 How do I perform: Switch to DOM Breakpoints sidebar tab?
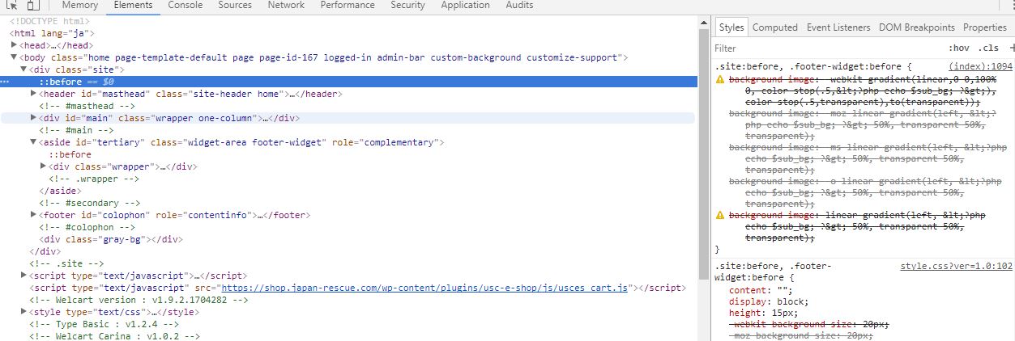tap(917, 27)
